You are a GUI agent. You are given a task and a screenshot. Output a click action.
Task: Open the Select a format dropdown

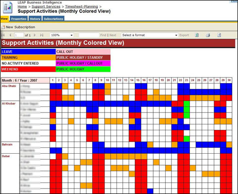[150, 35]
